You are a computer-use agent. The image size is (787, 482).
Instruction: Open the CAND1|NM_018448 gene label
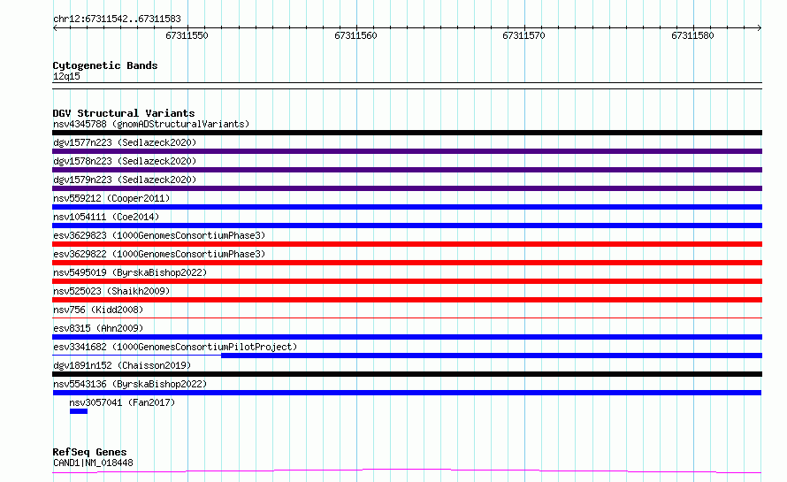(93, 463)
